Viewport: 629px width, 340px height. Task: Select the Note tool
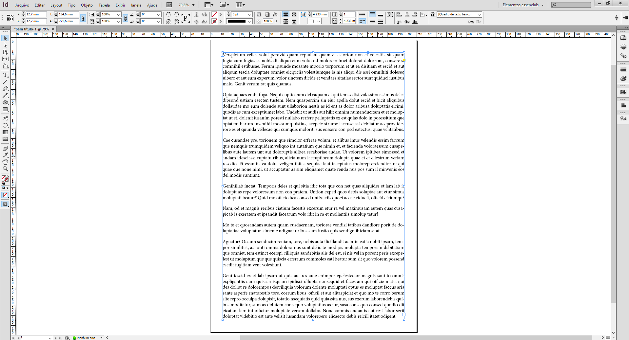(5, 148)
